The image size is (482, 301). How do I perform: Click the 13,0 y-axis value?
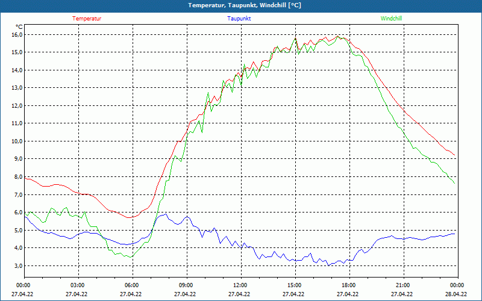17,88
